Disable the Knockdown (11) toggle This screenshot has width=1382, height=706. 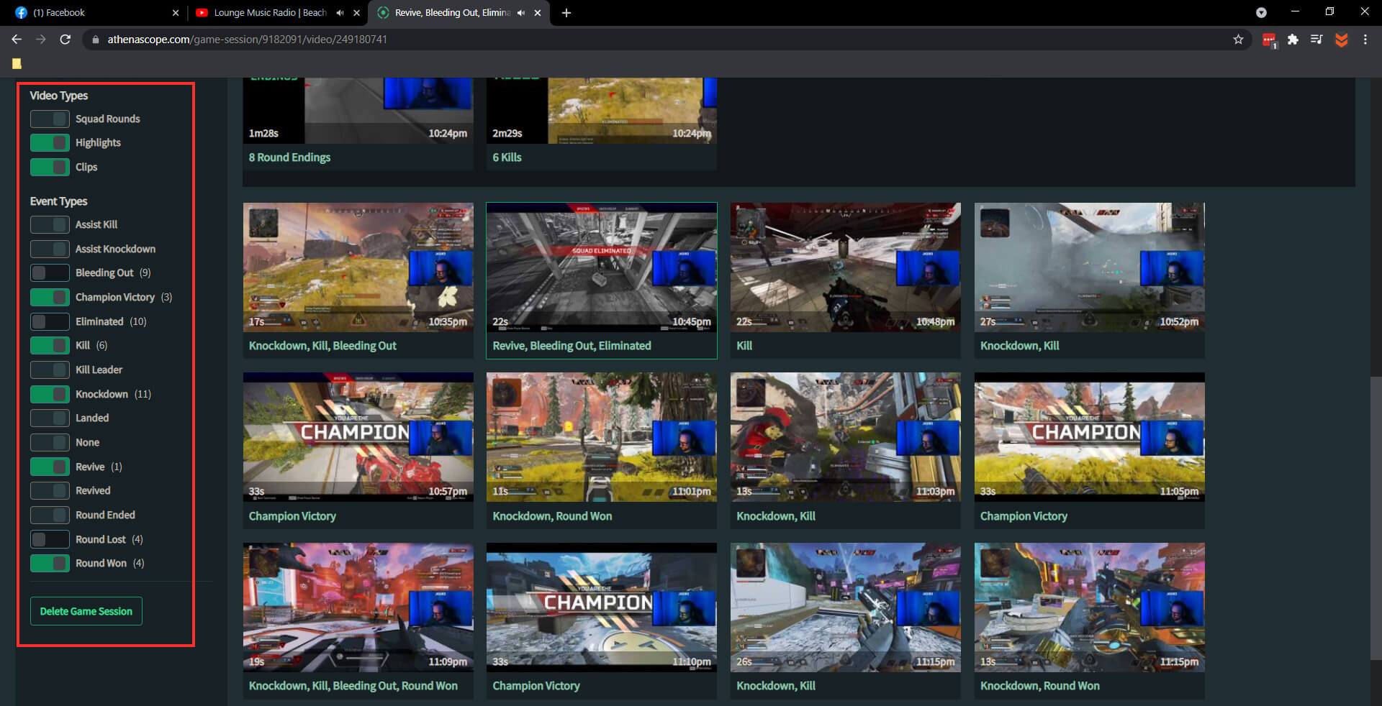click(x=50, y=394)
